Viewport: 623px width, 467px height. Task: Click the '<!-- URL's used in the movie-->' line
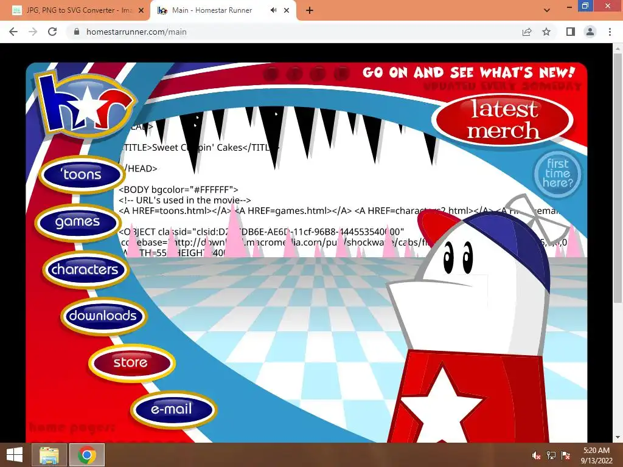tap(185, 200)
